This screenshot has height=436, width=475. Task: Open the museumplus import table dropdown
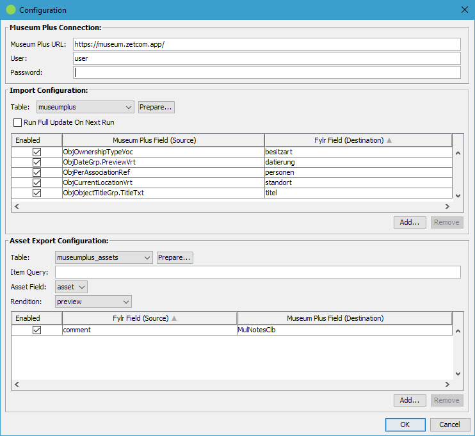coord(85,108)
